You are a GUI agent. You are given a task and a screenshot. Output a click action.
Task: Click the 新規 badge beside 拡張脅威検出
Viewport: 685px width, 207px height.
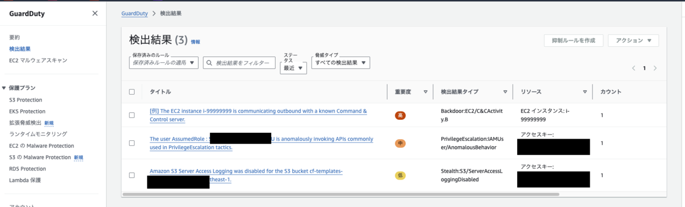(x=49, y=123)
